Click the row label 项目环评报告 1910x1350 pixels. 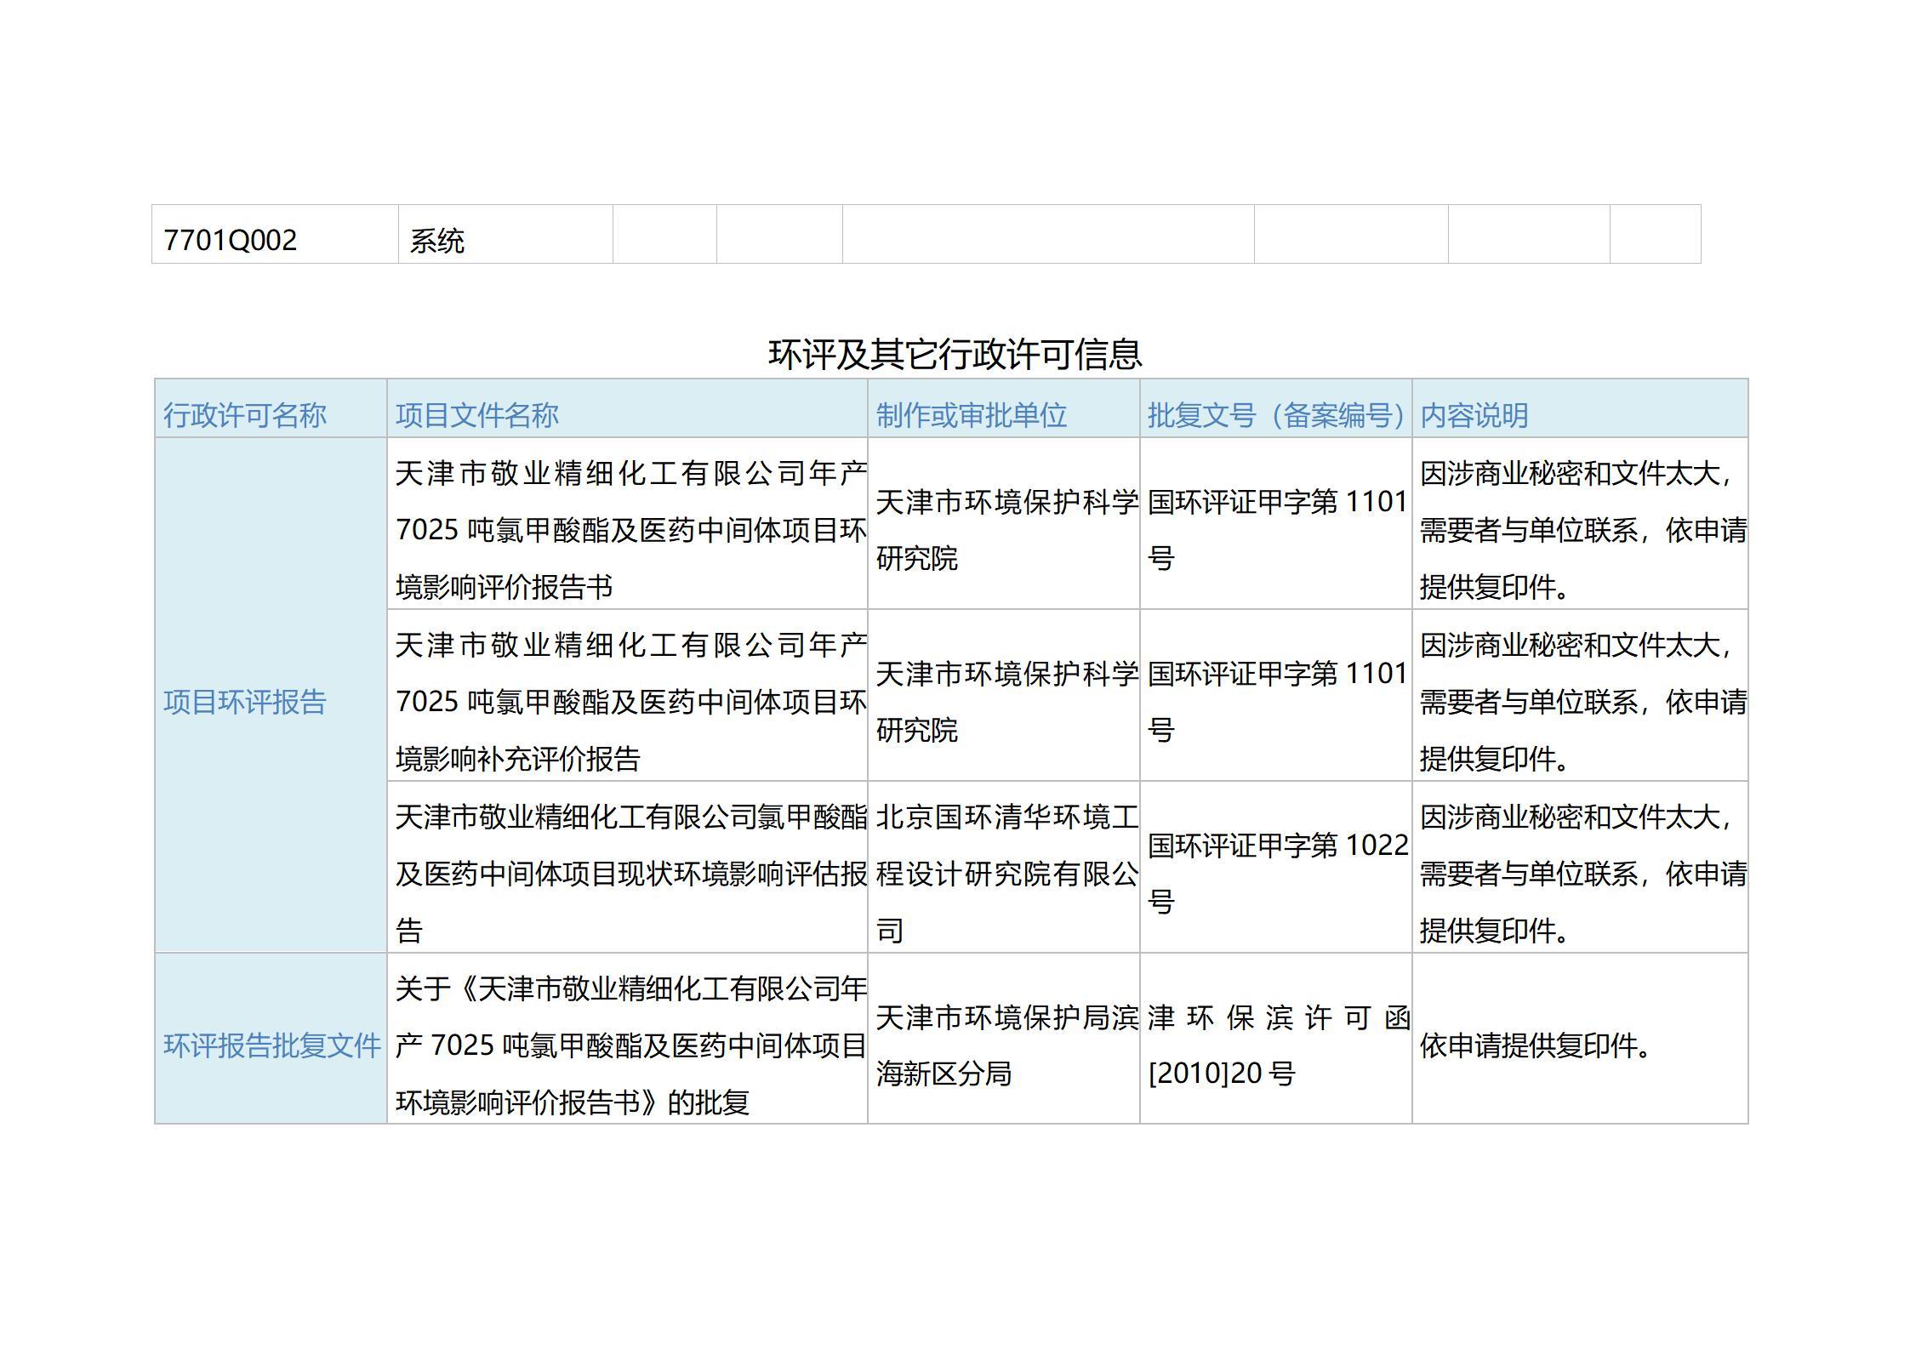point(245,702)
